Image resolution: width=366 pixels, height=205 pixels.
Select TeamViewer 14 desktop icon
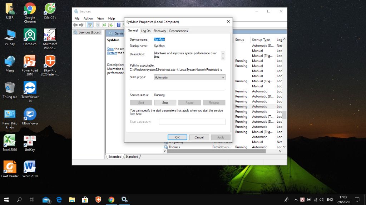(x=30, y=92)
